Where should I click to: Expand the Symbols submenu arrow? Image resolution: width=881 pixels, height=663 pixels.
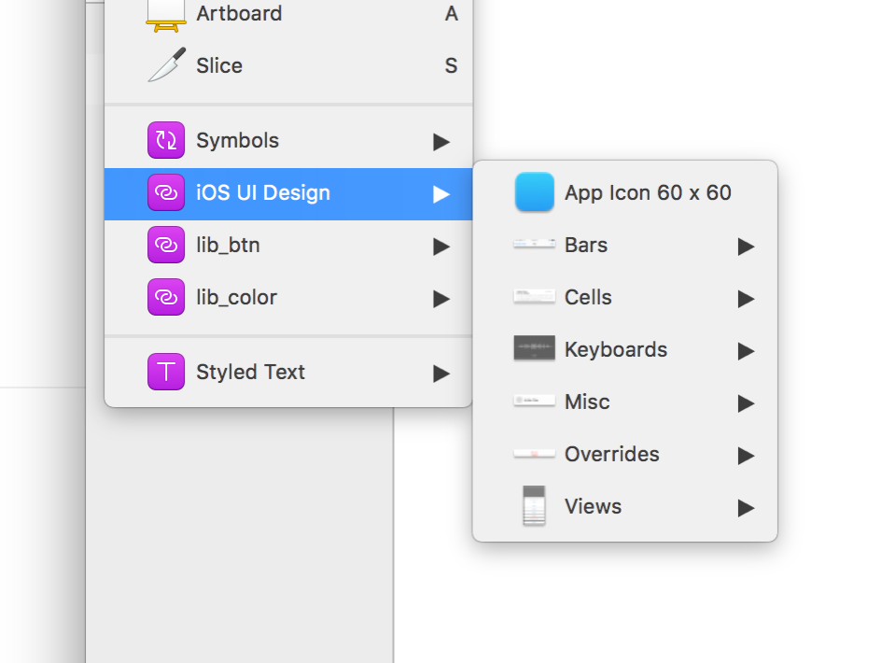(x=441, y=141)
